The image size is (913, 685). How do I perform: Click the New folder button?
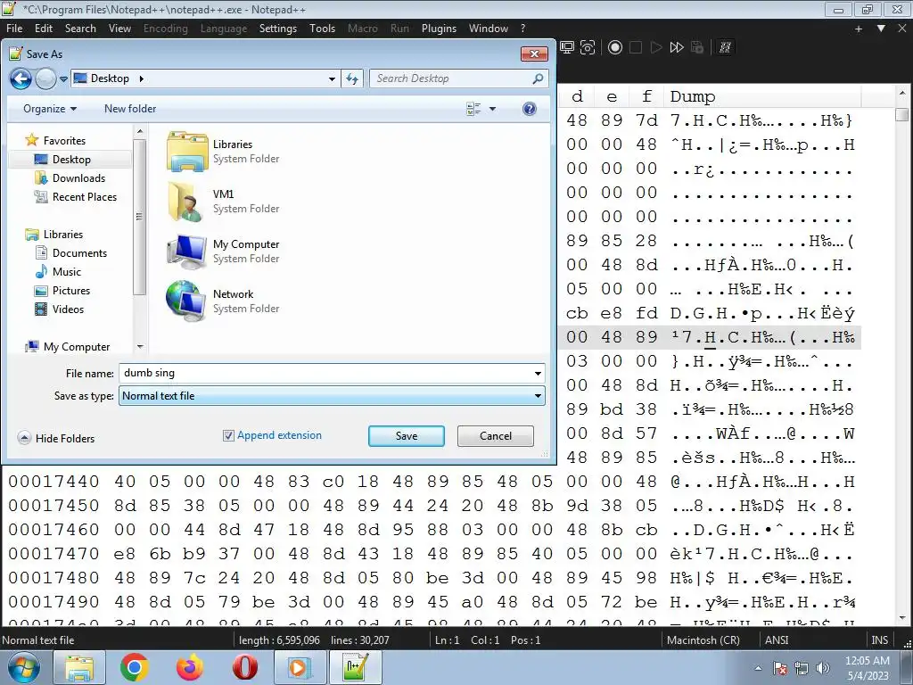click(130, 109)
